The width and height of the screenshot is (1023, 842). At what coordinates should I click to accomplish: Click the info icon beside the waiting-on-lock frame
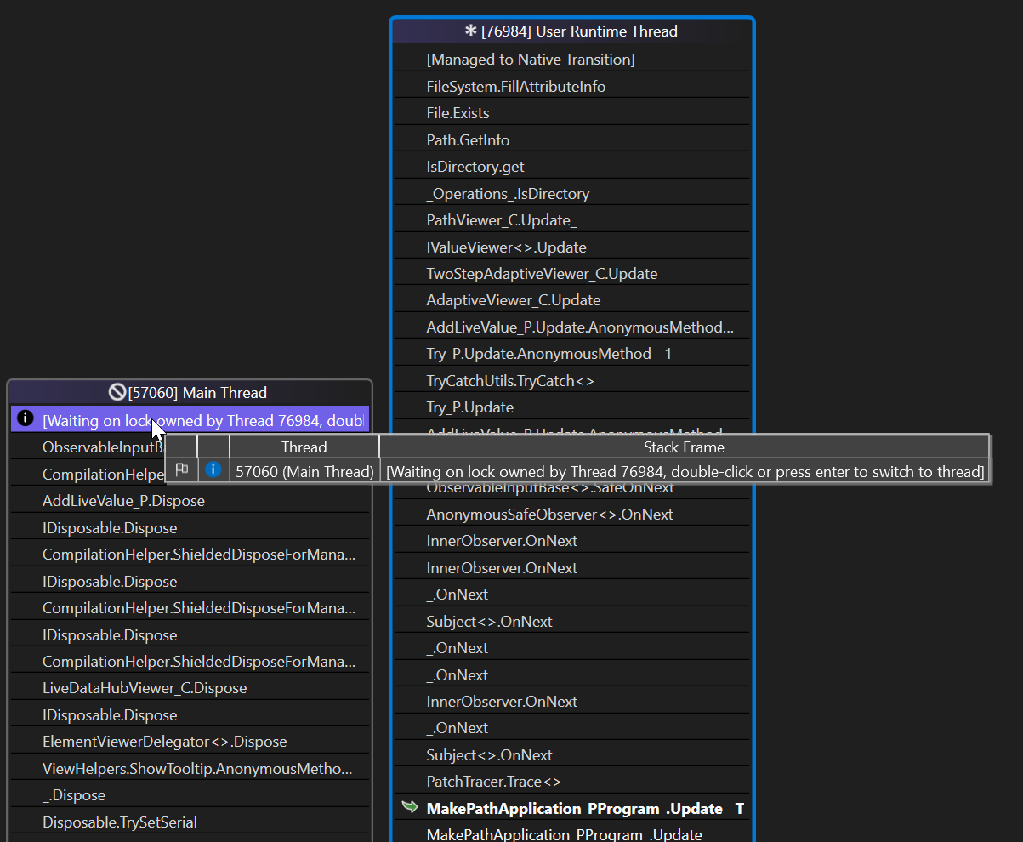(x=26, y=418)
